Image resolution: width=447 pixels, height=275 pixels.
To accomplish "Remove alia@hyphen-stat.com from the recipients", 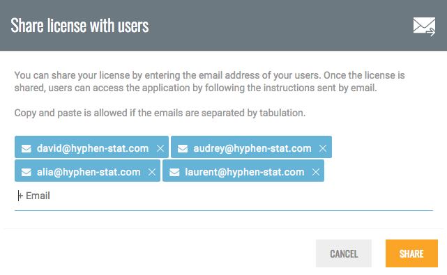I will tap(152, 172).
